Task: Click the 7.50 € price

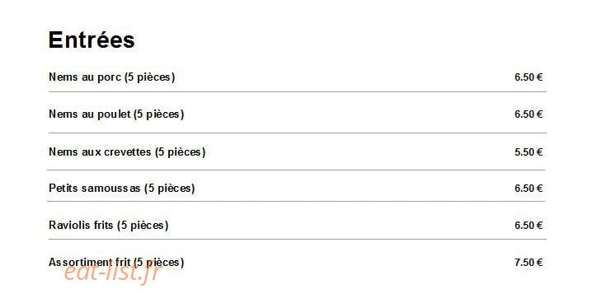Action: pos(529,263)
